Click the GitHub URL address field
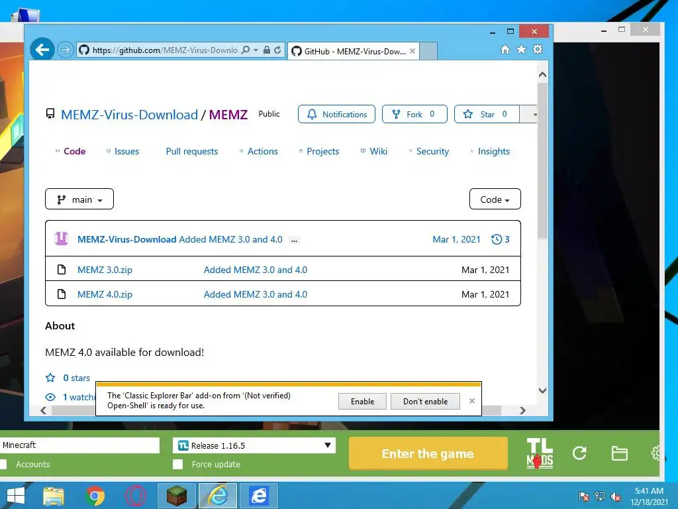Screen dimensions: 678x509 tap(164, 50)
